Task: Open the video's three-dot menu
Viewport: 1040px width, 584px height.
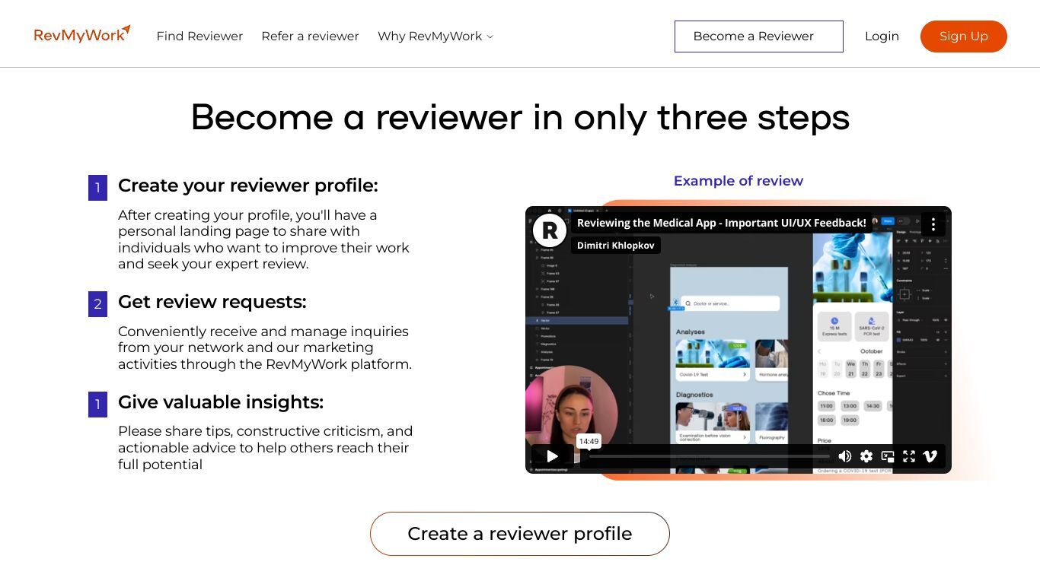Action: click(x=933, y=224)
